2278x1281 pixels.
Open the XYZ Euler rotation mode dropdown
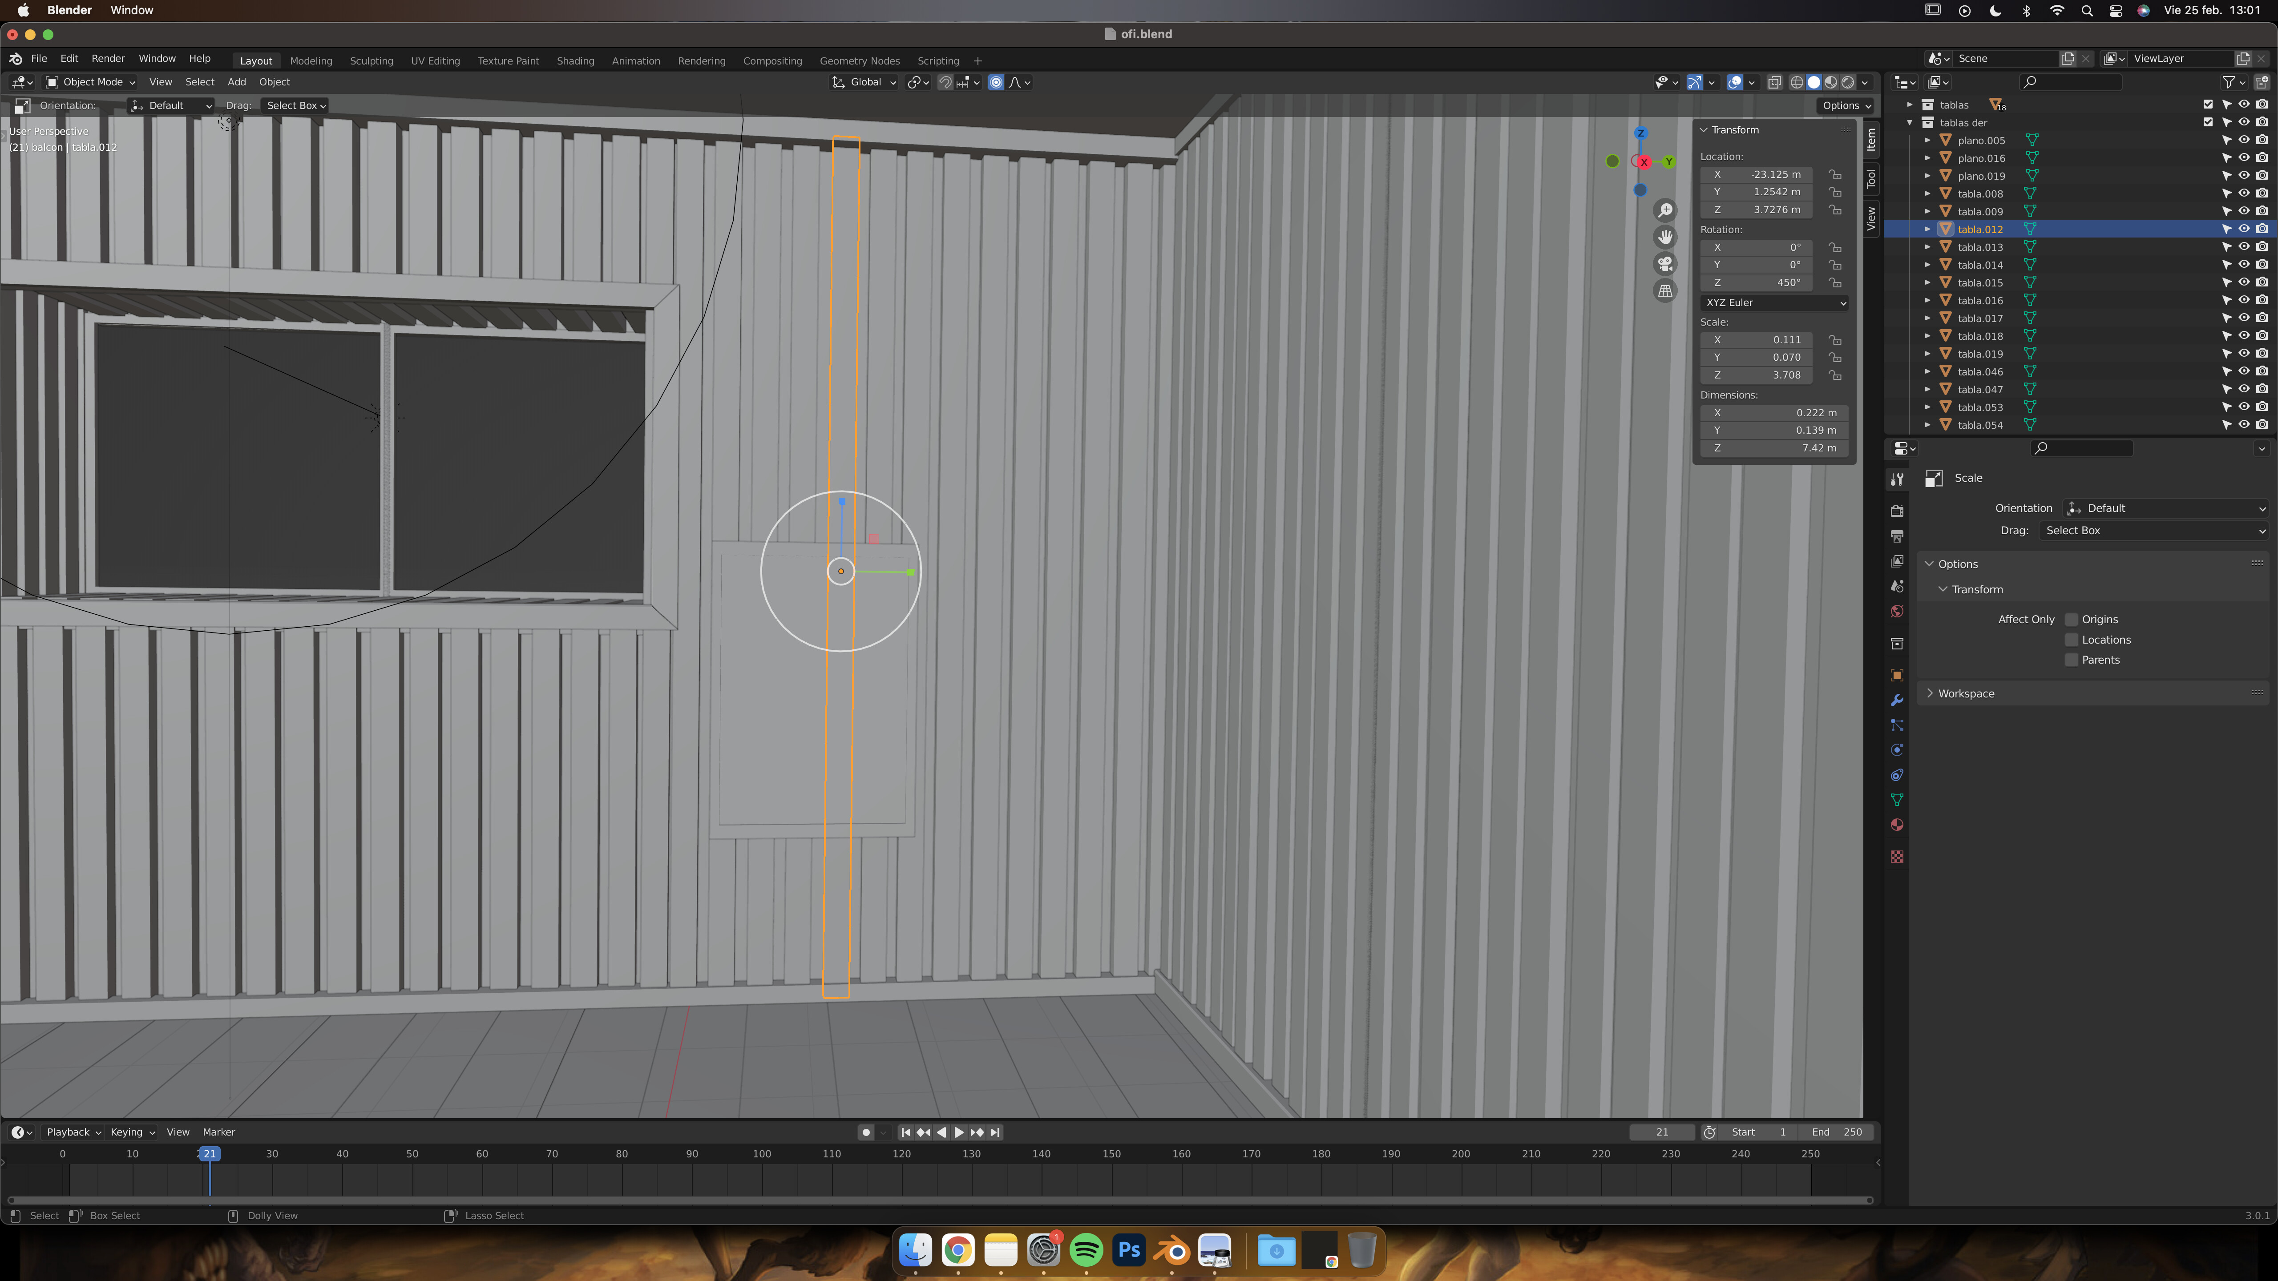[x=1774, y=302]
